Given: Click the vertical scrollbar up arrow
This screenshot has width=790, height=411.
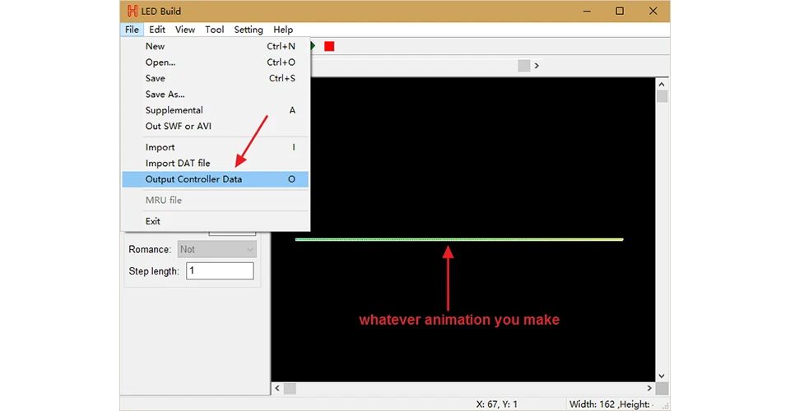Looking at the screenshot, I should point(662,85).
